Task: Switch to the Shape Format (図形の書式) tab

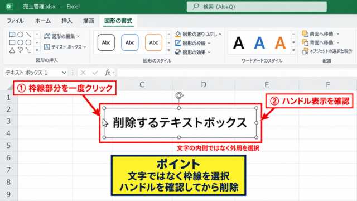Action: point(118,21)
